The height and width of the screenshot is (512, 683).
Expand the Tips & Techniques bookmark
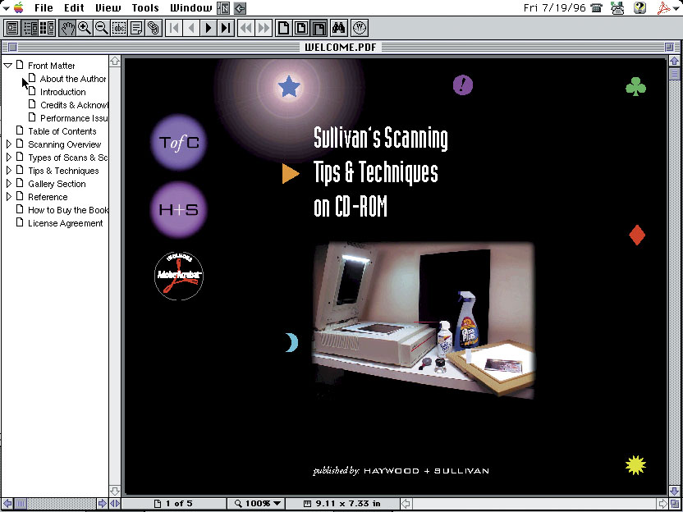(x=8, y=170)
